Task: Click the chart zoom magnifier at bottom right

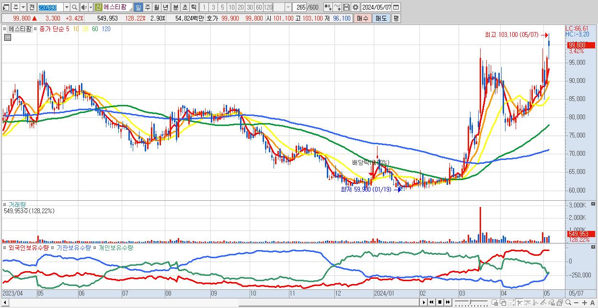Action: point(568,302)
